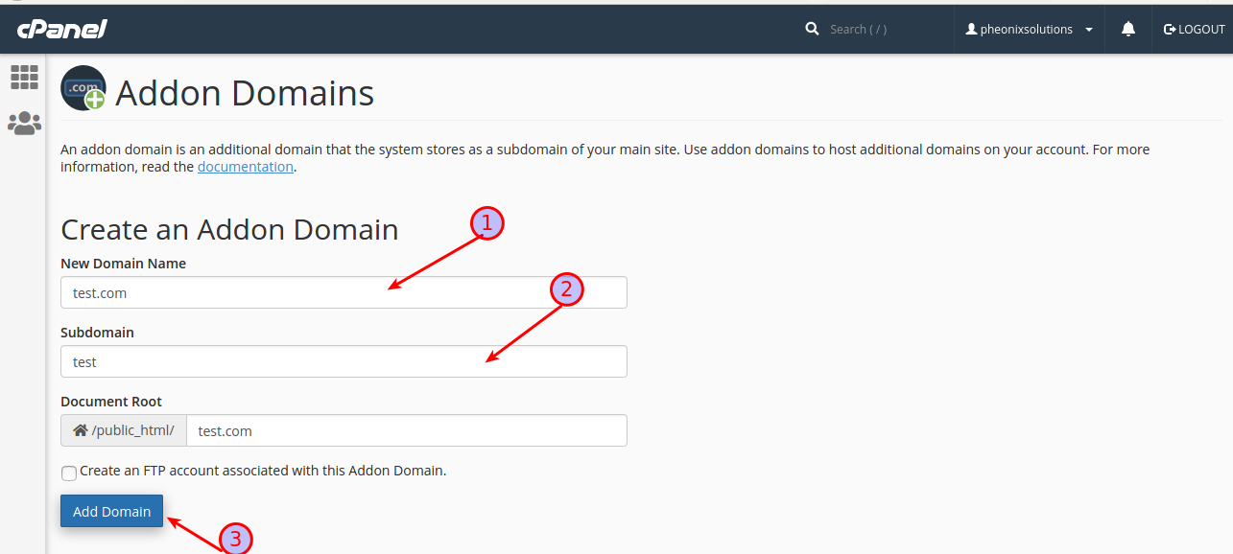Viewport: 1233px width, 554px height.
Task: Click the Add Domain button
Action: tap(111, 511)
